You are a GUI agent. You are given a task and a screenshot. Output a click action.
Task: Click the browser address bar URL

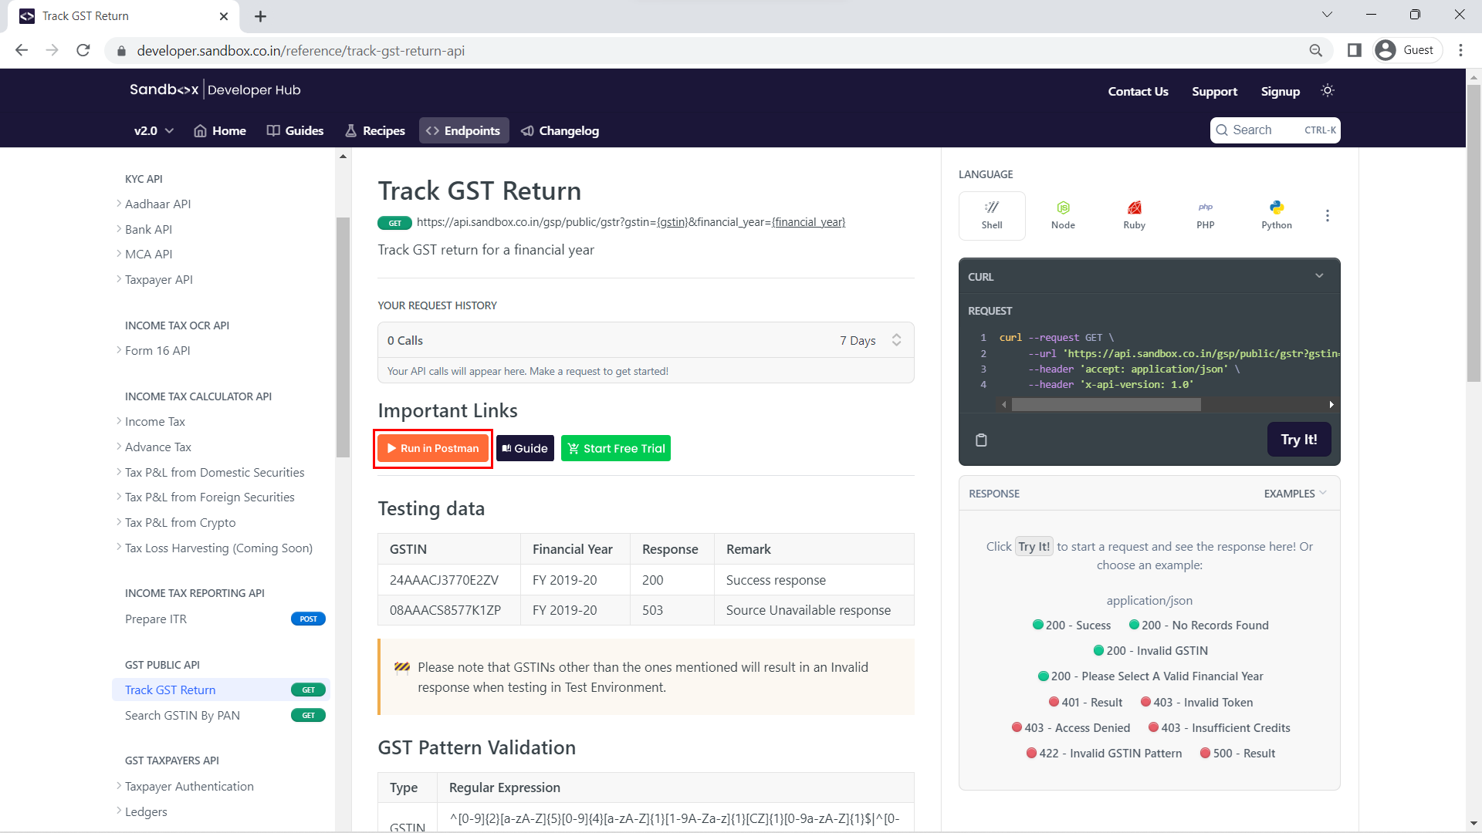301,51
